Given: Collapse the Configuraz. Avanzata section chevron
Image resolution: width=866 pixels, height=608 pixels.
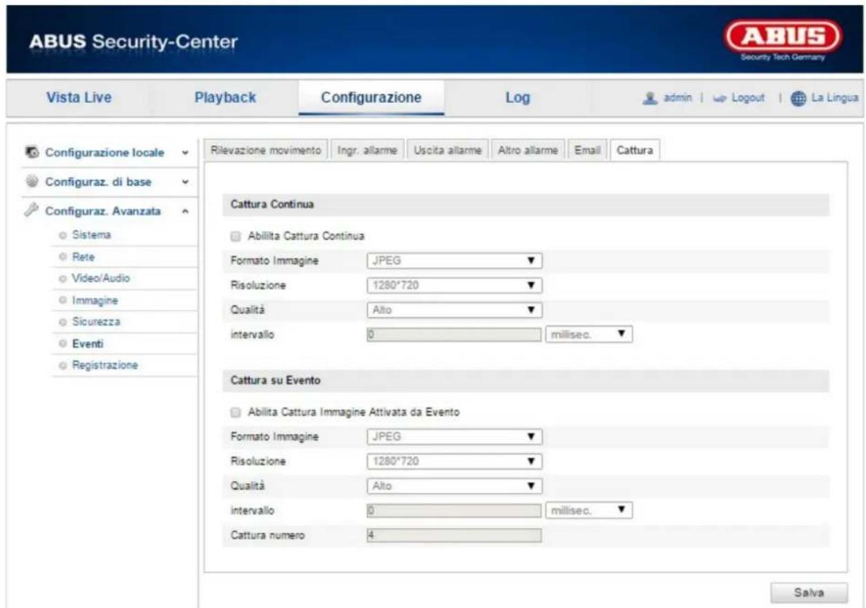Looking at the screenshot, I should tap(185, 212).
